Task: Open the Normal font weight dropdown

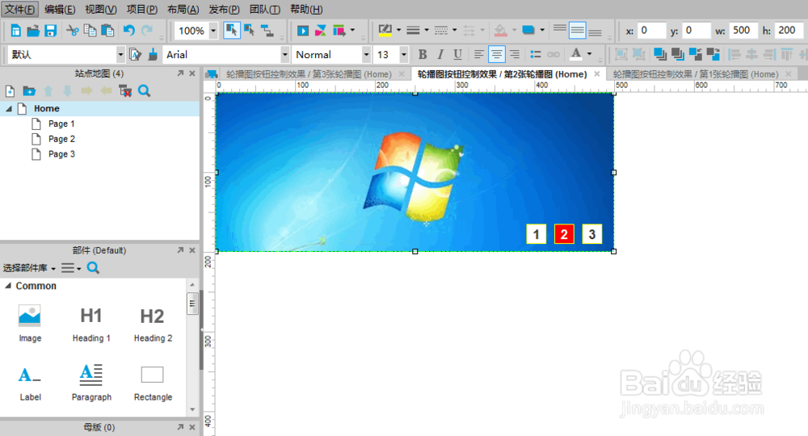Action: pos(366,54)
